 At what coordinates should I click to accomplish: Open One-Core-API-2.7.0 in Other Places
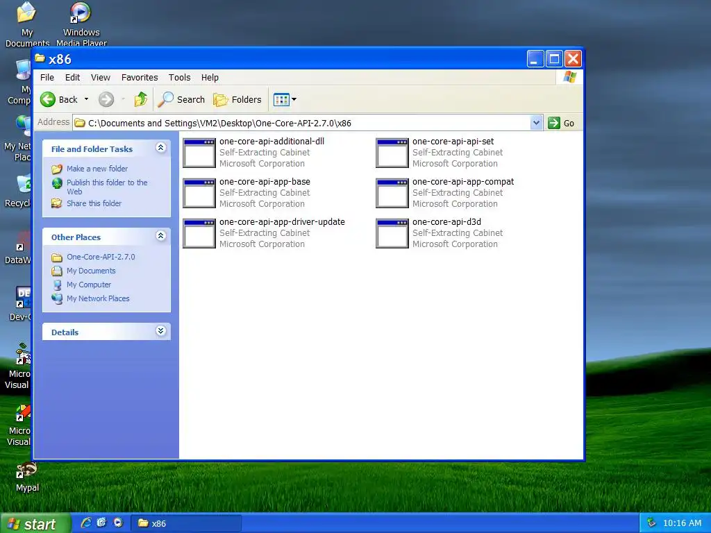(101, 257)
